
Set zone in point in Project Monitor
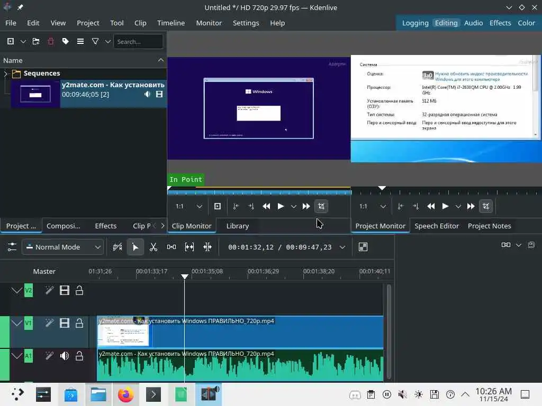click(x=400, y=207)
